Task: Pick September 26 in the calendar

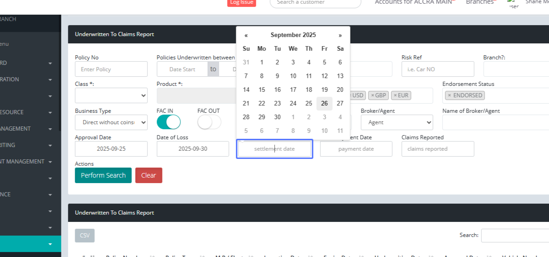Action: tap(324, 104)
